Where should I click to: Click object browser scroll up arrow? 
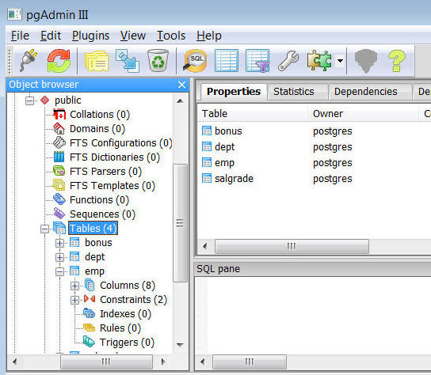click(x=180, y=100)
